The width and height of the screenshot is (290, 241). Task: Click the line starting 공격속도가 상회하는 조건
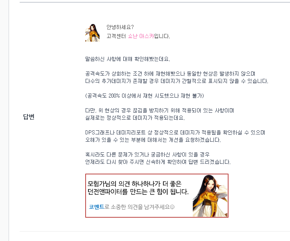pos(170,74)
